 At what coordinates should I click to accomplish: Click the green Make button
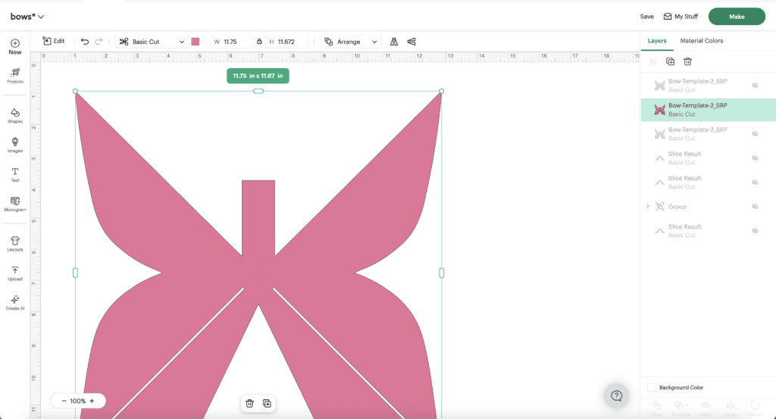click(x=736, y=16)
